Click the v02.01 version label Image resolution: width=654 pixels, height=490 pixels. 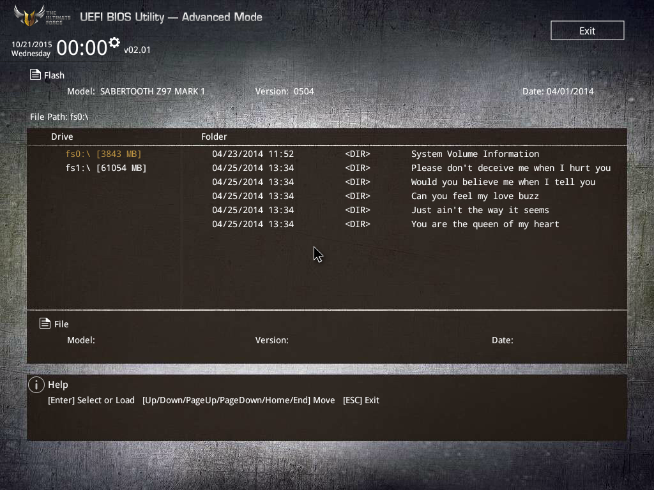tap(137, 50)
